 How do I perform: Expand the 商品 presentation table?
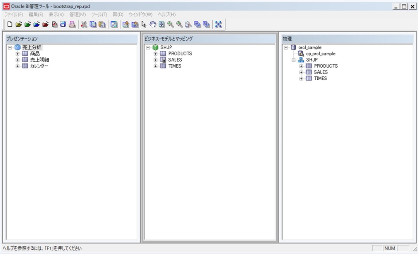[x=17, y=54]
